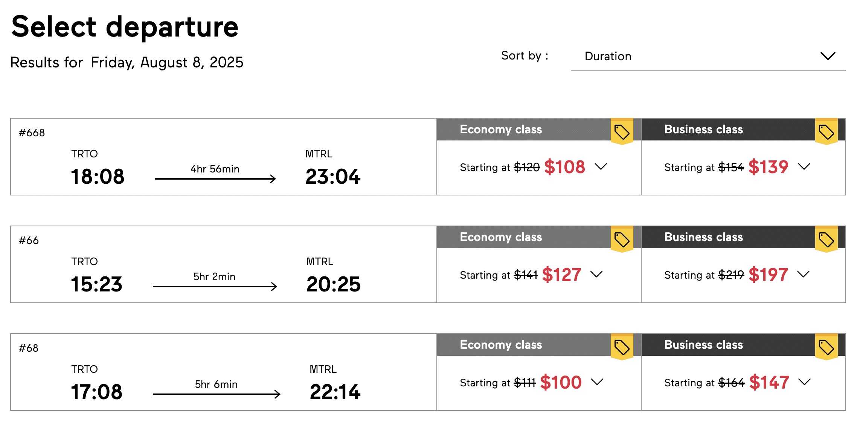Expand $139 Business fare for train #668
This screenshot has width=857, height=424.
804,166
